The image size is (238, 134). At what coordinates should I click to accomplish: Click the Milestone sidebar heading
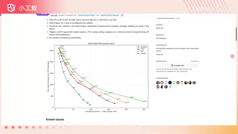coord(160,35)
